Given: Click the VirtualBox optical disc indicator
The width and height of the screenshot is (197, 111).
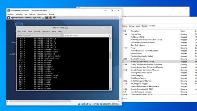Looking at the screenshot, I should click(x=82, y=104).
